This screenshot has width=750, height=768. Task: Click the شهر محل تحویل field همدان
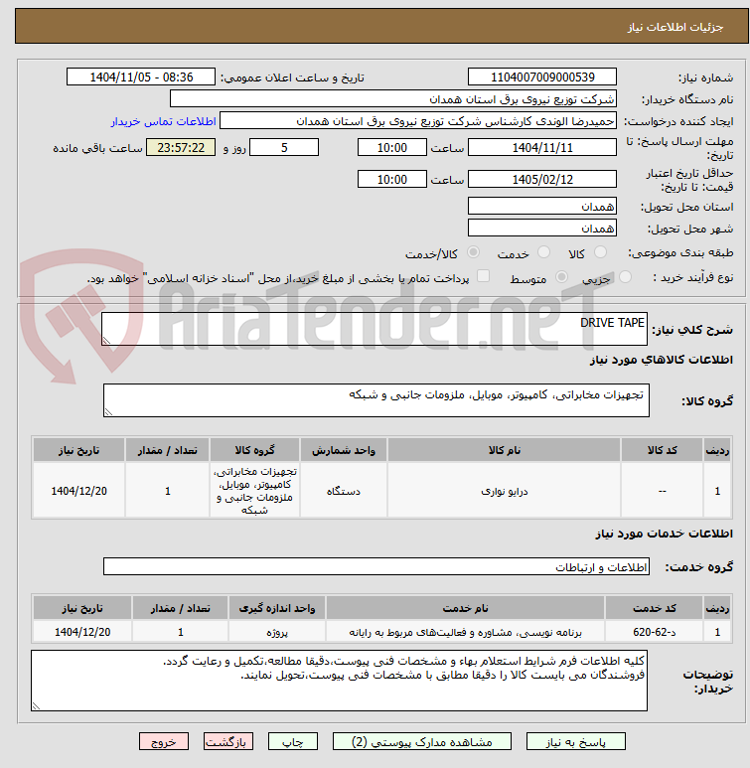pyautogui.click(x=542, y=228)
